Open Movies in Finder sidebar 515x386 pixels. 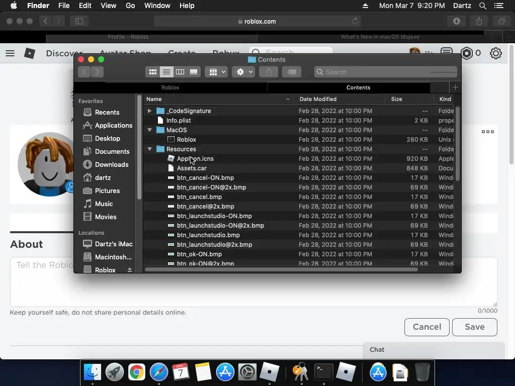pos(106,217)
